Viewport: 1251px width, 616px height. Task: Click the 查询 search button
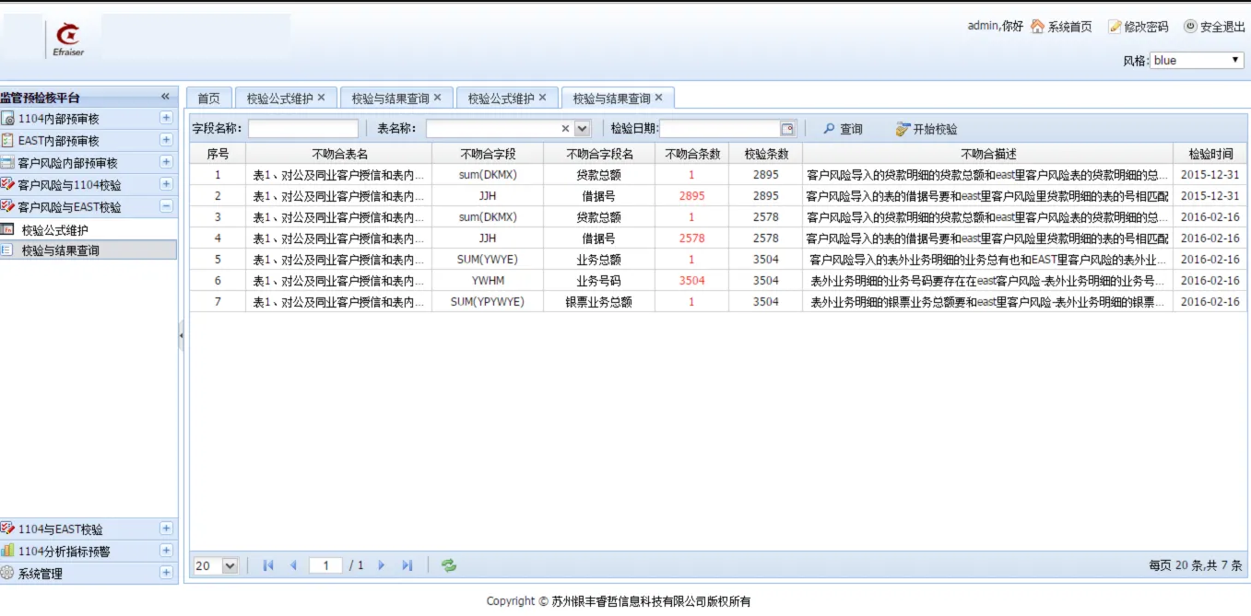[843, 129]
